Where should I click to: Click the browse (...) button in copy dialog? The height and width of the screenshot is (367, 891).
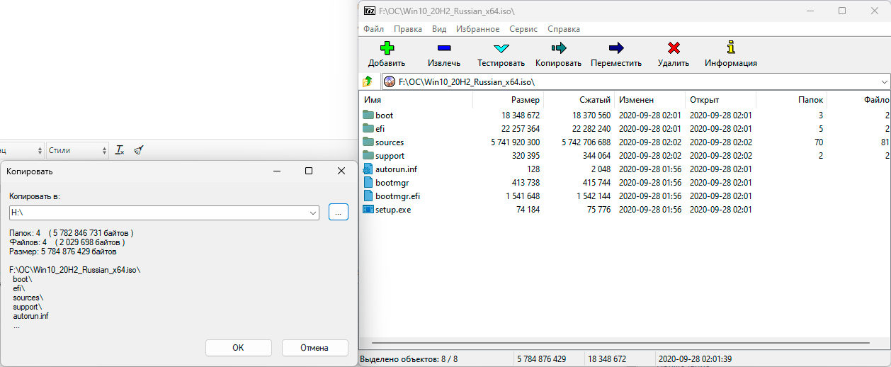coord(339,212)
